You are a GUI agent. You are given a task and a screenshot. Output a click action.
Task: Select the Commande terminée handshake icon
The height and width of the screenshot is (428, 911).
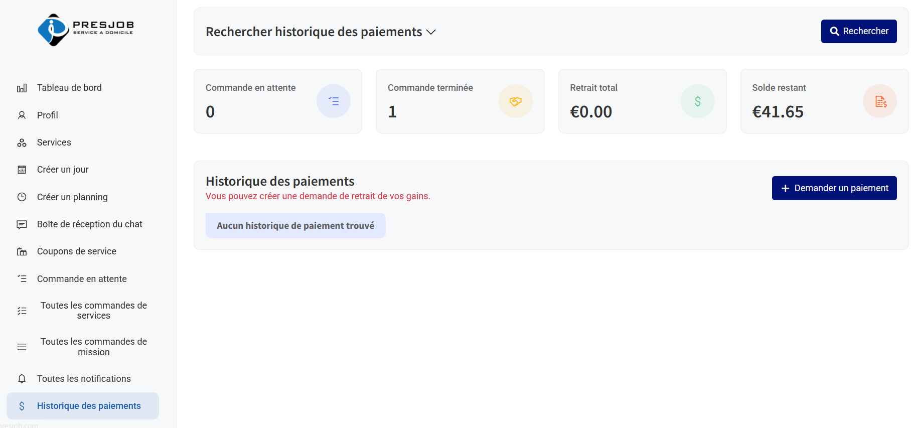coord(516,101)
